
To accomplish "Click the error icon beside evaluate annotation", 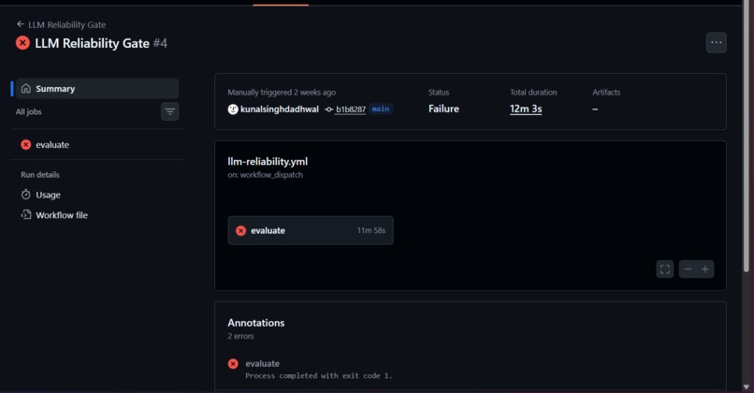I will tap(233, 364).
